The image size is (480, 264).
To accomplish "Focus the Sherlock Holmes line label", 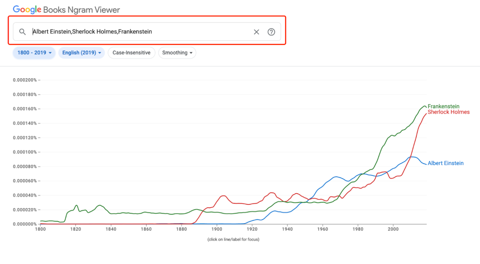I will point(449,112).
